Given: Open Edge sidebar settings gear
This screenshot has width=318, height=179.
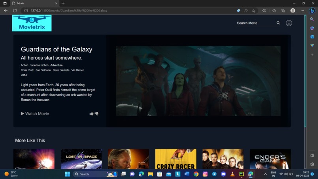Looking at the screenshot, I should pyautogui.click(x=312, y=164).
